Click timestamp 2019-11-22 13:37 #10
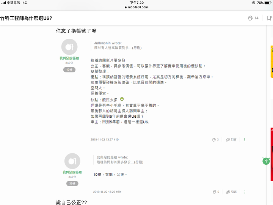Screen dimensions: 273x205 (x=105, y=140)
